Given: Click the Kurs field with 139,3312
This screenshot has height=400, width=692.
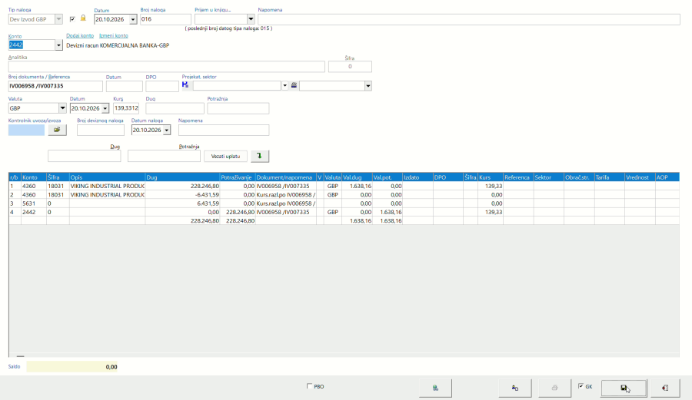Looking at the screenshot, I should coord(126,108).
